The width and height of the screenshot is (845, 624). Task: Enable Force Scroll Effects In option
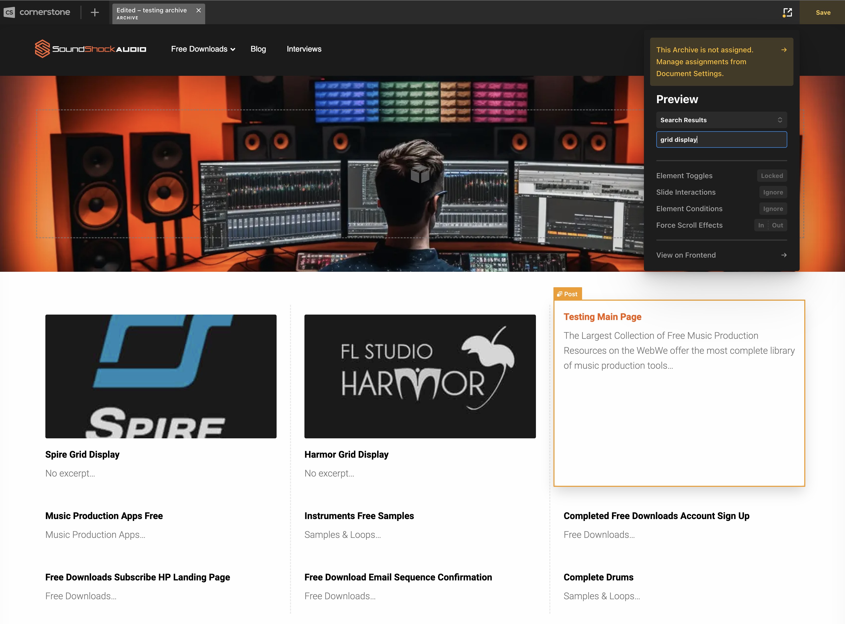click(761, 225)
